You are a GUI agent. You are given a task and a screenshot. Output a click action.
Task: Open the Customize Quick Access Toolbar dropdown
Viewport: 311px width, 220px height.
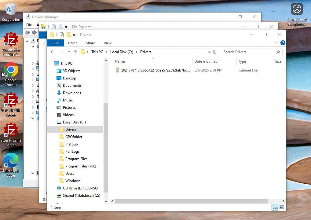[74, 35]
